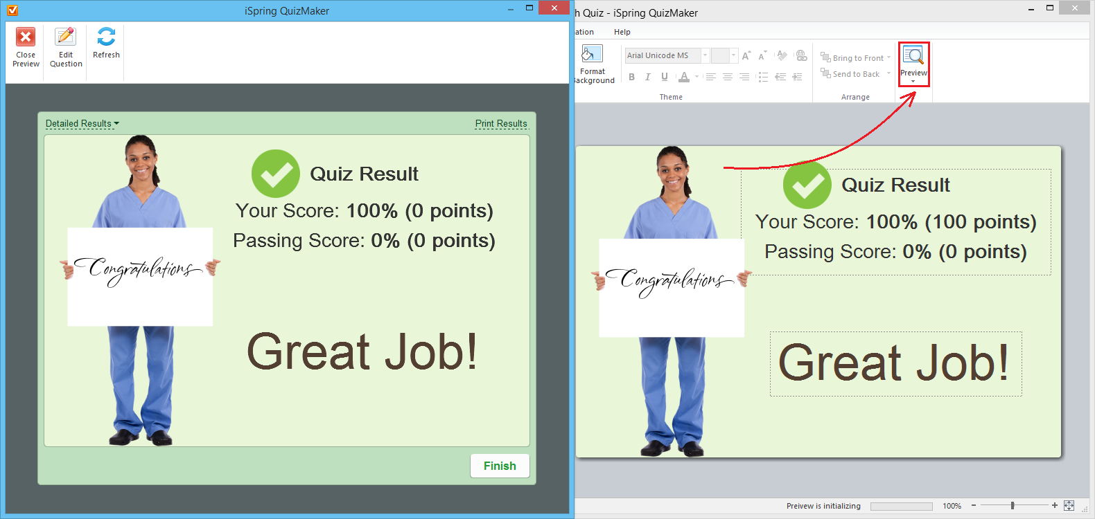Minimize the preview window

[511, 8]
